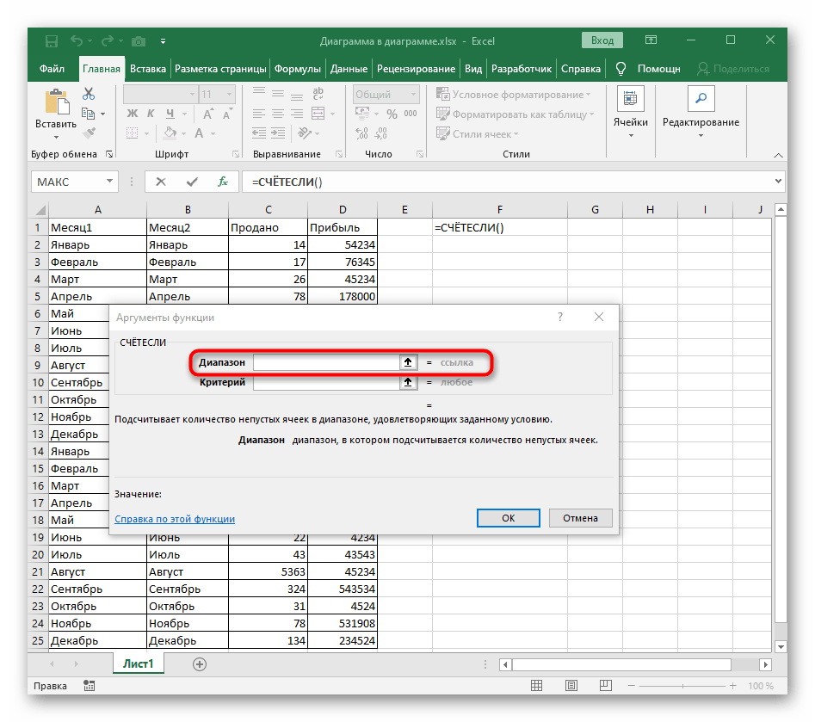Open the Name Box dropdown showing МАКС

[x=109, y=182]
